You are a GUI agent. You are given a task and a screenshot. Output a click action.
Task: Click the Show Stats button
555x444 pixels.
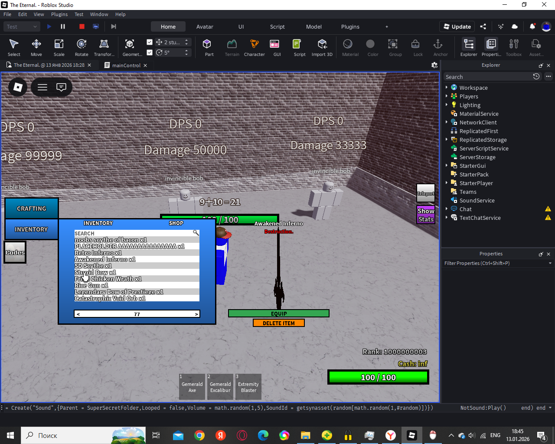point(426,215)
